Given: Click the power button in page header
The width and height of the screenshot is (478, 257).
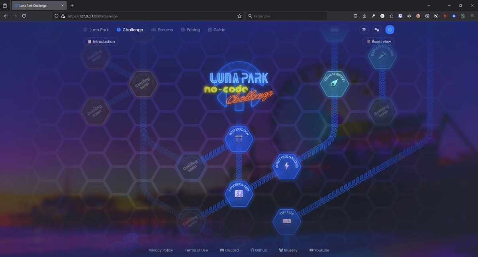Looking at the screenshot, I should 390,29.
